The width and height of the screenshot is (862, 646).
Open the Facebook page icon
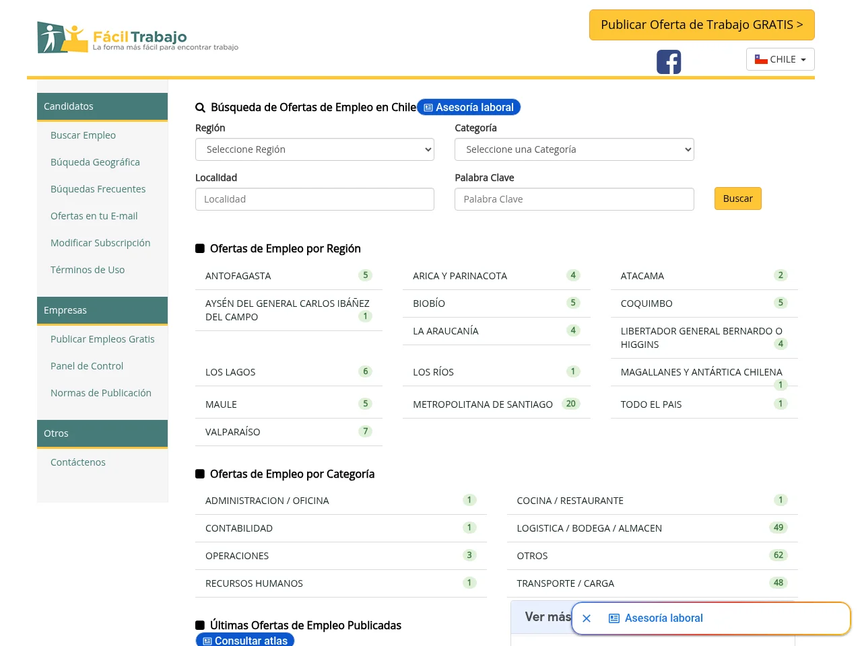point(669,62)
